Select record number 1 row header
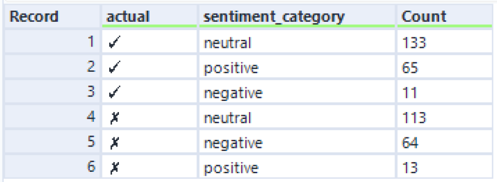The width and height of the screenshot is (497, 182). (52, 42)
